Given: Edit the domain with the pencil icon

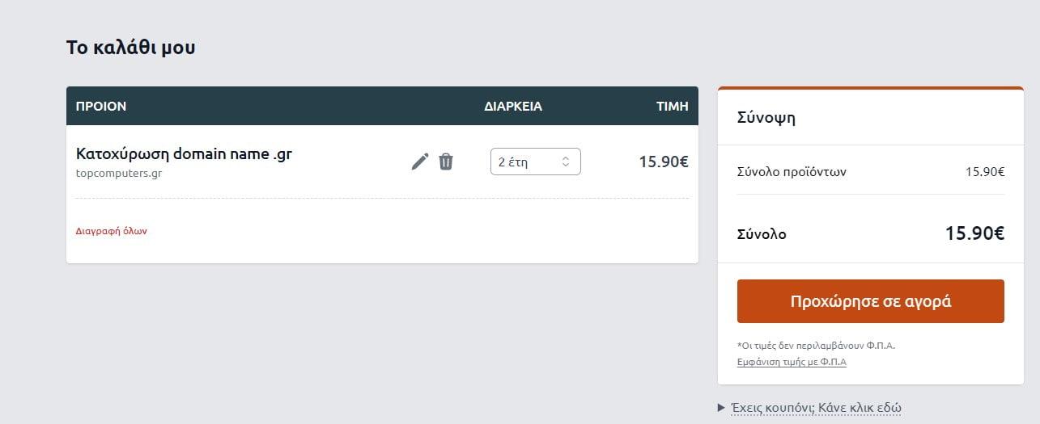Looking at the screenshot, I should (419, 162).
